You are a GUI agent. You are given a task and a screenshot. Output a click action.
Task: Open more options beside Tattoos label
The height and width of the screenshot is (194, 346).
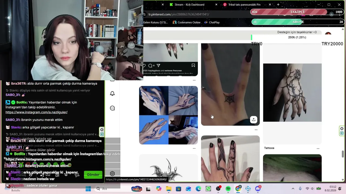(x=318, y=148)
